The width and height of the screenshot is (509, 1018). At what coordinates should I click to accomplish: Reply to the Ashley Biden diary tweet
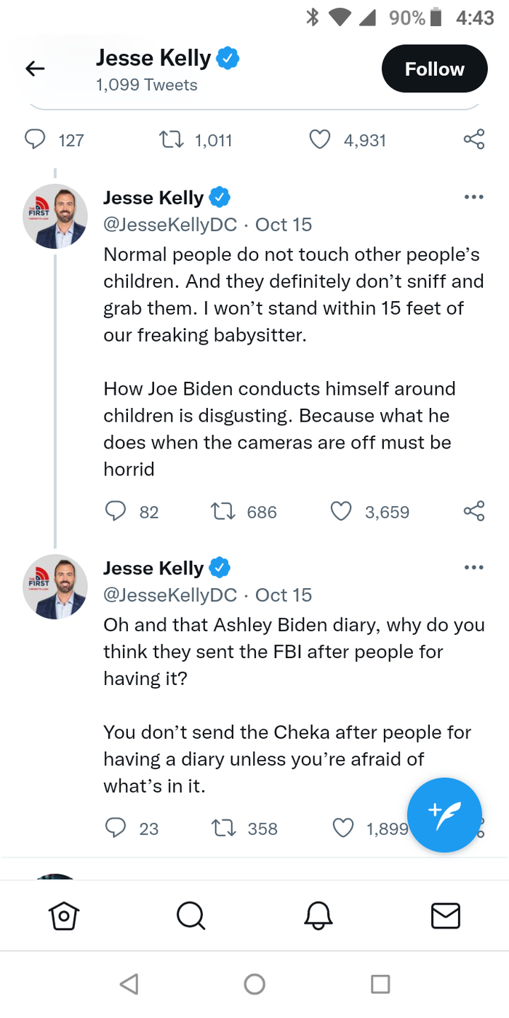(x=116, y=828)
